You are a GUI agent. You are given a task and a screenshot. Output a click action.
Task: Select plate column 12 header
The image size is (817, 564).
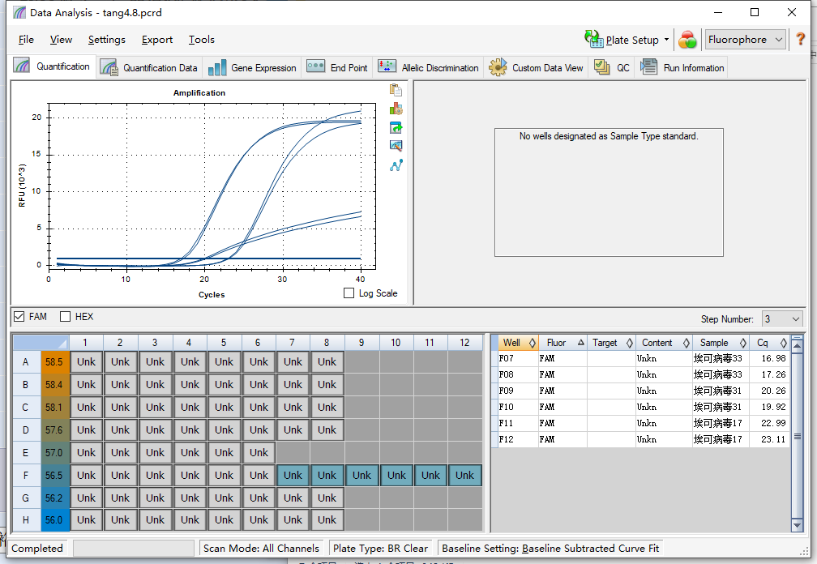tap(464, 343)
